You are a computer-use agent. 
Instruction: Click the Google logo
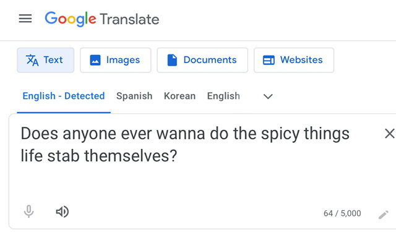71,19
